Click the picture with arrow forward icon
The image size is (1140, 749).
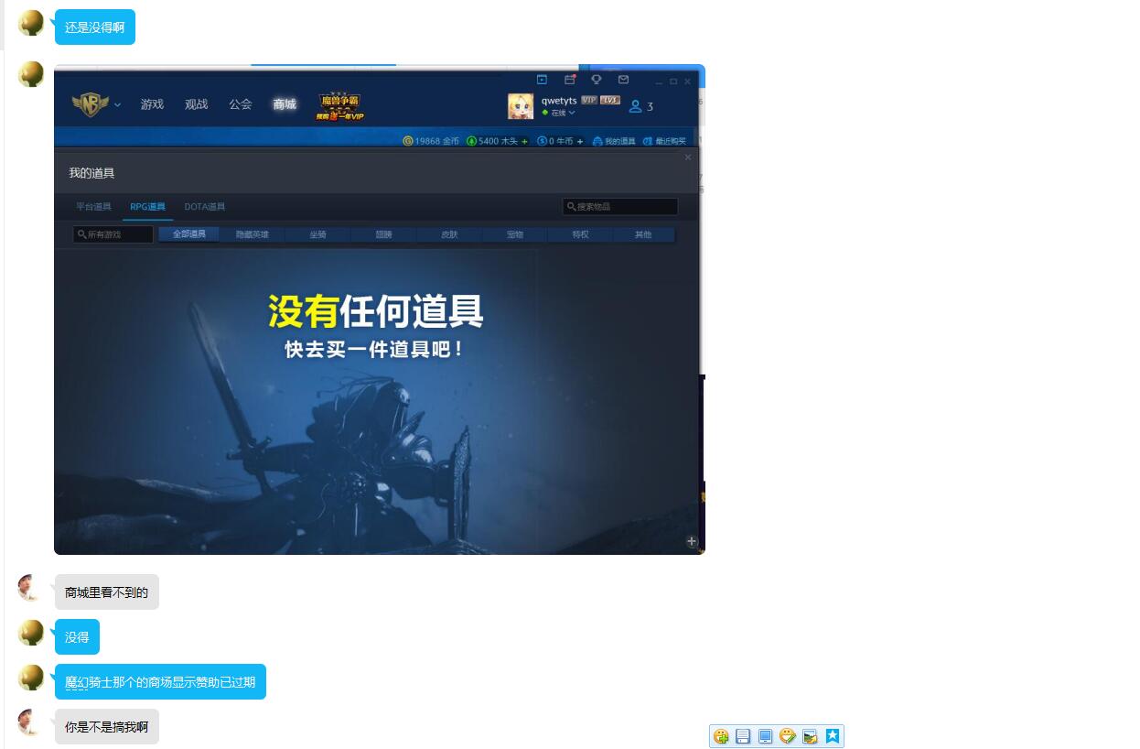810,736
